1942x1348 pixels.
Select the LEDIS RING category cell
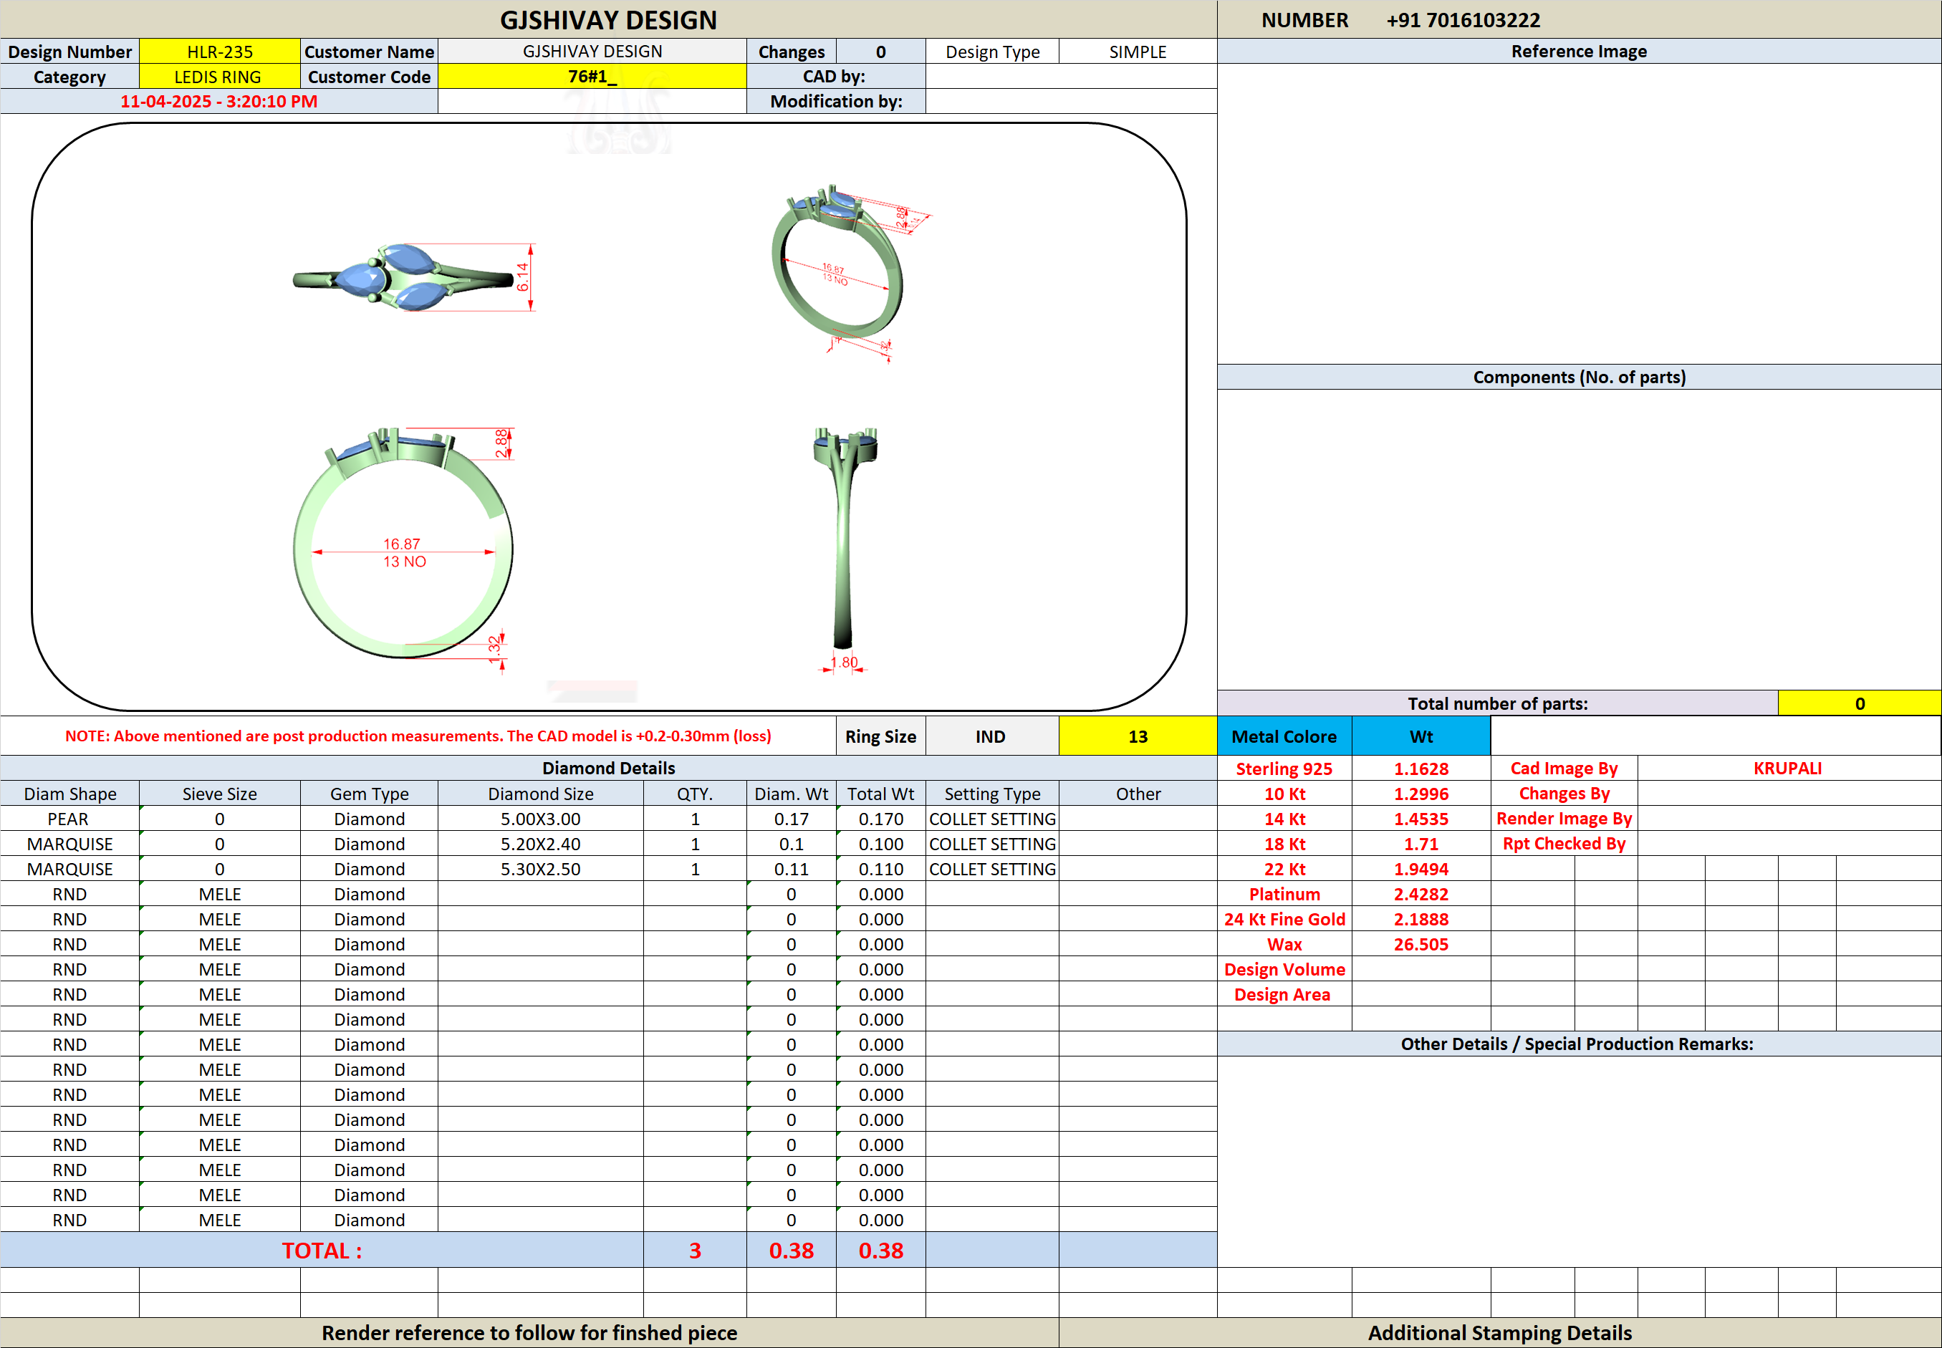coord(220,77)
